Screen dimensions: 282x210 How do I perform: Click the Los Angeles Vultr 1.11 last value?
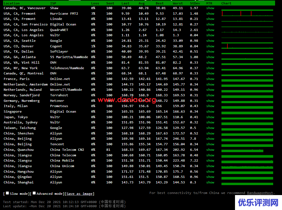pos(125,35)
